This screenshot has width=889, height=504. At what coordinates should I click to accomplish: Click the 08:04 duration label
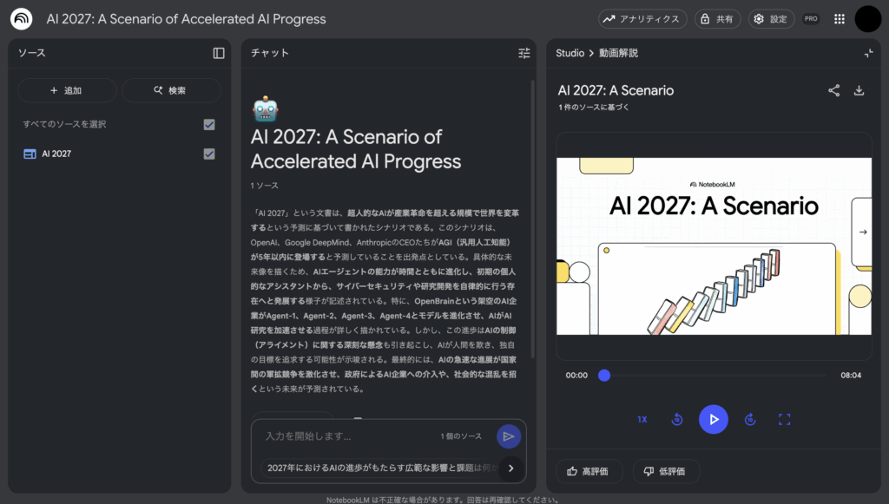pyautogui.click(x=851, y=375)
